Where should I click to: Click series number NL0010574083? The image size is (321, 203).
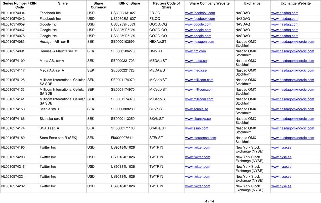click(13, 42)
